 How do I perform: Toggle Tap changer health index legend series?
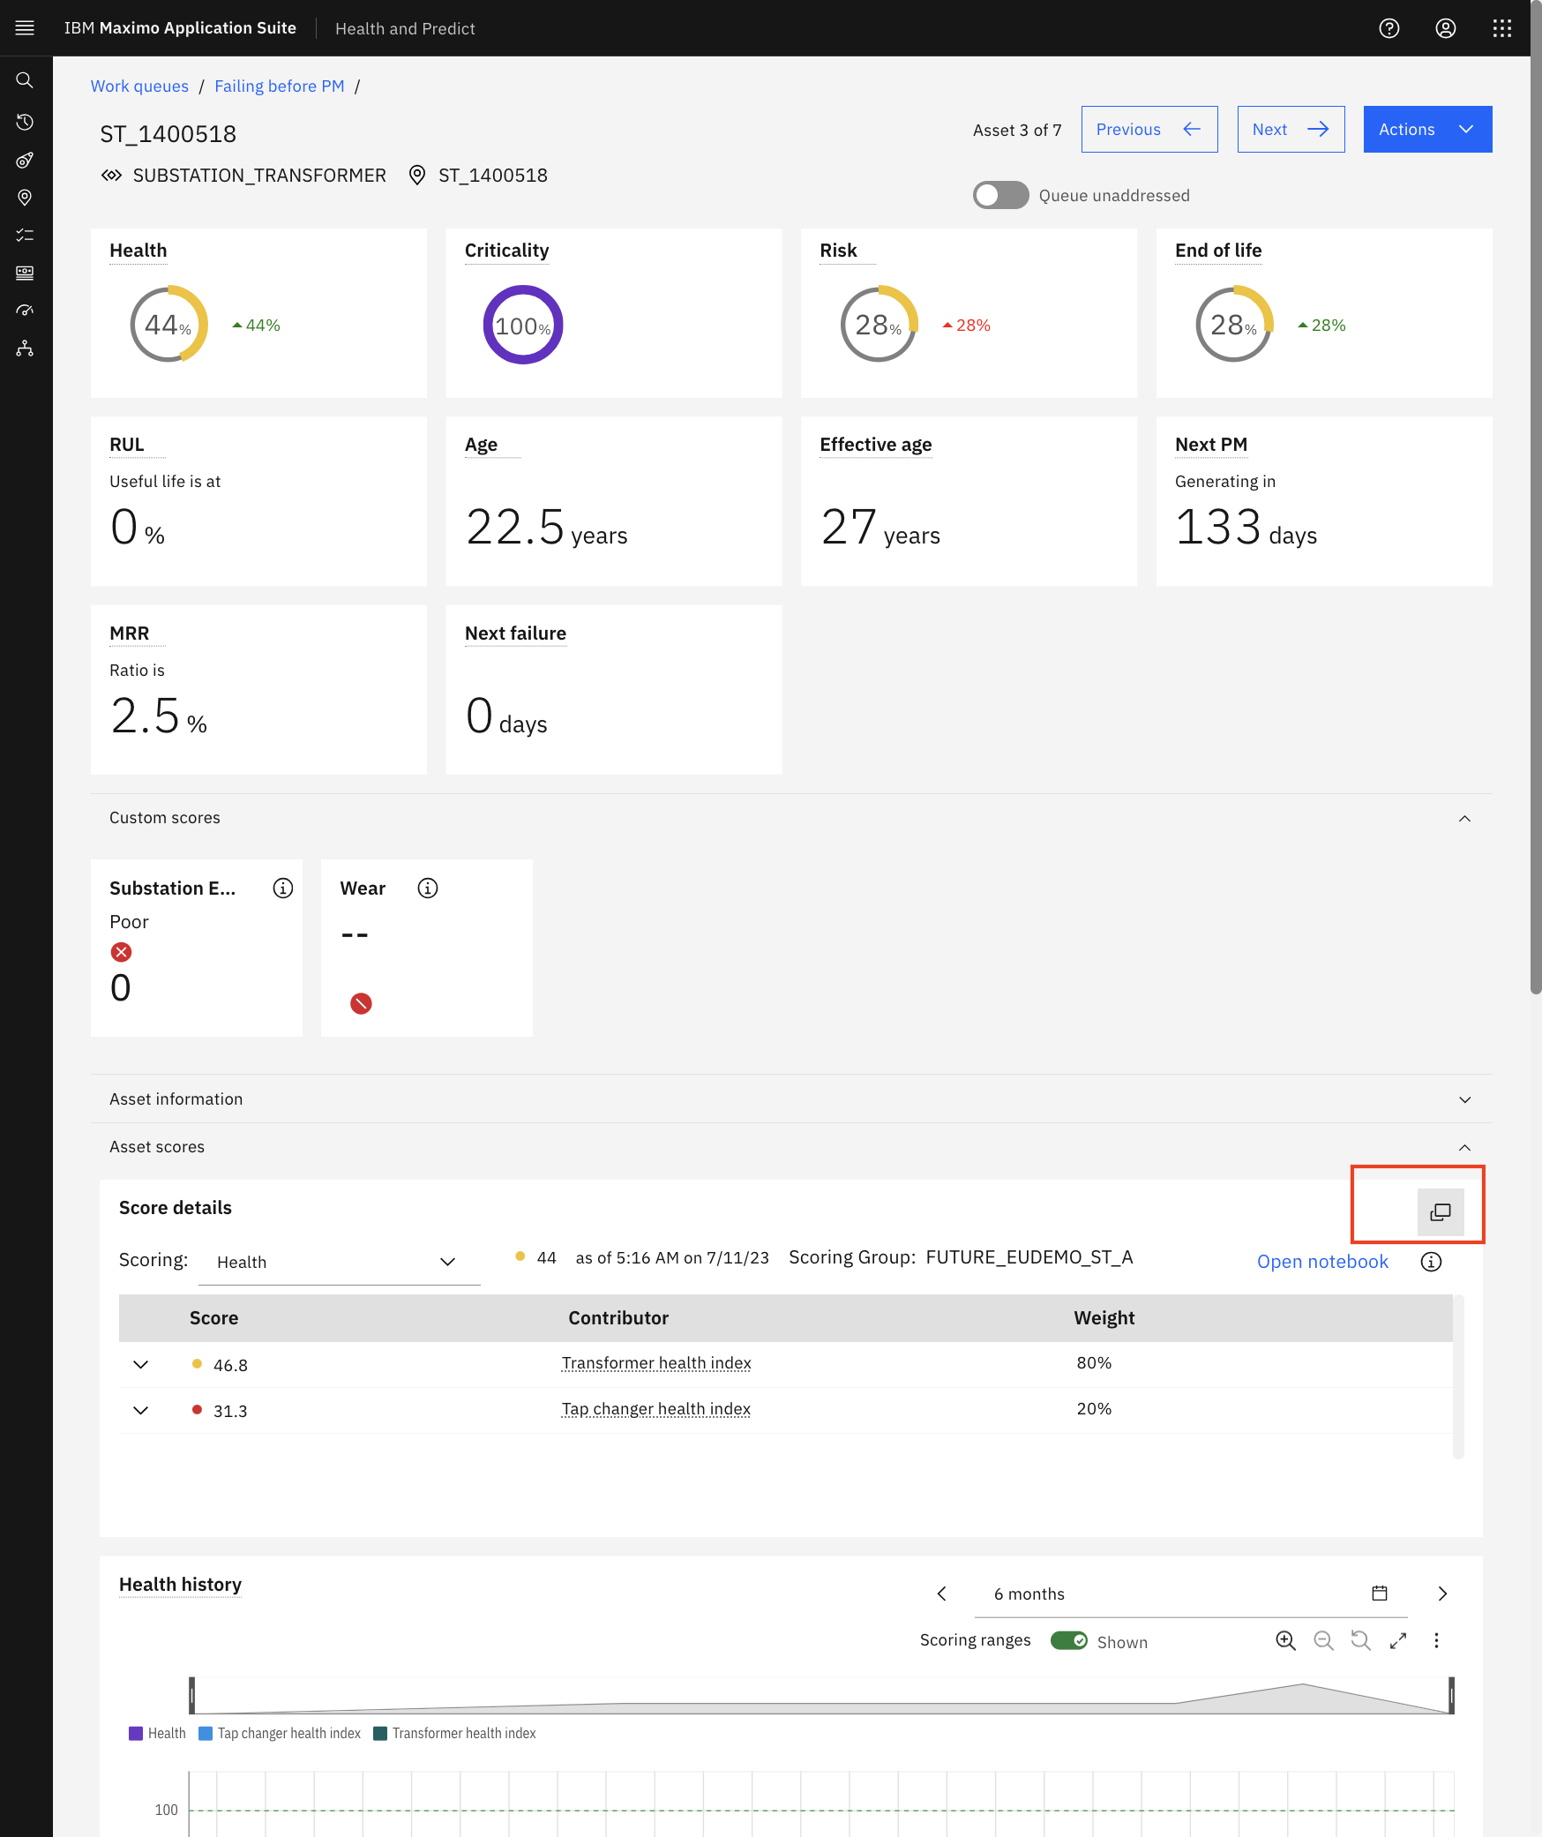click(x=281, y=1734)
